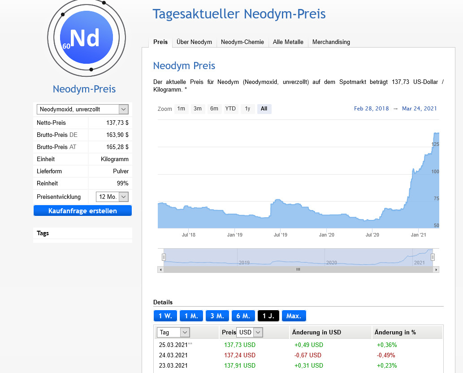Screen dimensions: 463x373
Task: Set chart zoom to 1m
Action: tap(181, 109)
